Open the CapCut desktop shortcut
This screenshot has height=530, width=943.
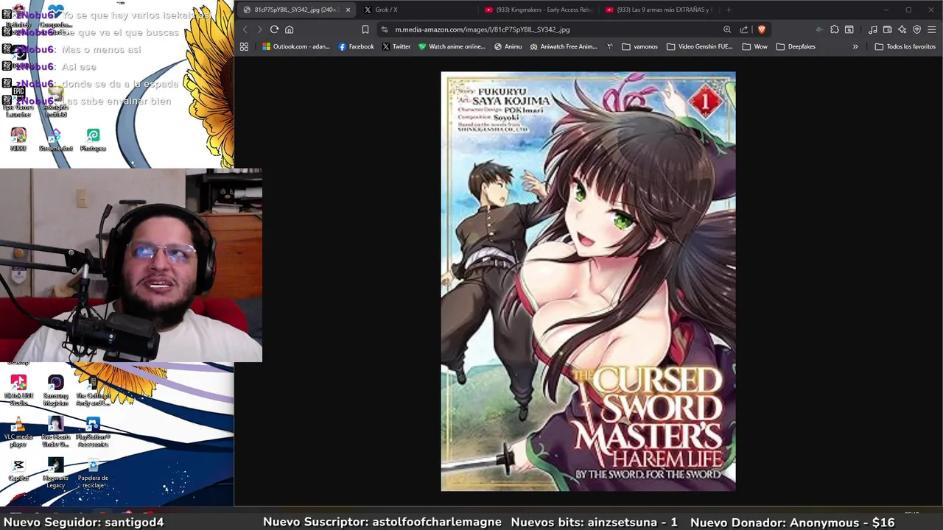[x=18, y=470]
